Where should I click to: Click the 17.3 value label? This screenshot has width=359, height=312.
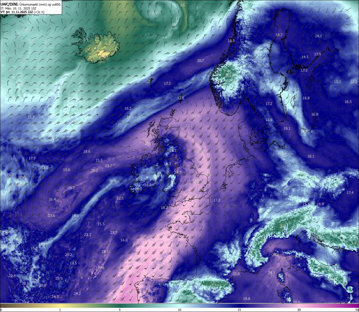click(167, 83)
